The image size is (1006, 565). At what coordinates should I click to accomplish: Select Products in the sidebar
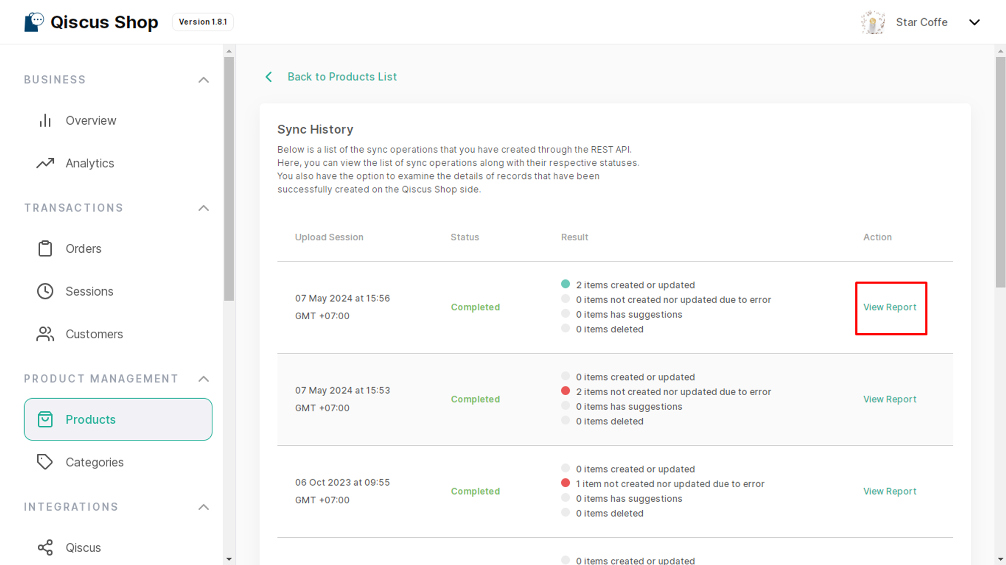[118, 419]
